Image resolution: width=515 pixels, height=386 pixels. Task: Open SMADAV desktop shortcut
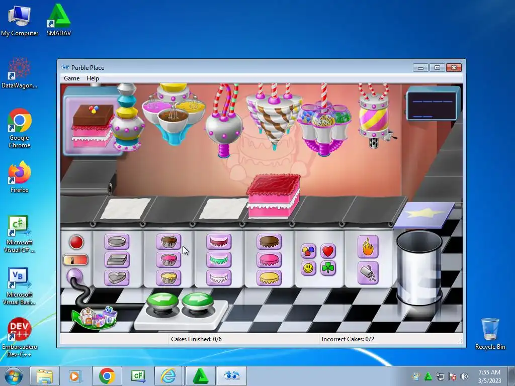tap(59, 20)
